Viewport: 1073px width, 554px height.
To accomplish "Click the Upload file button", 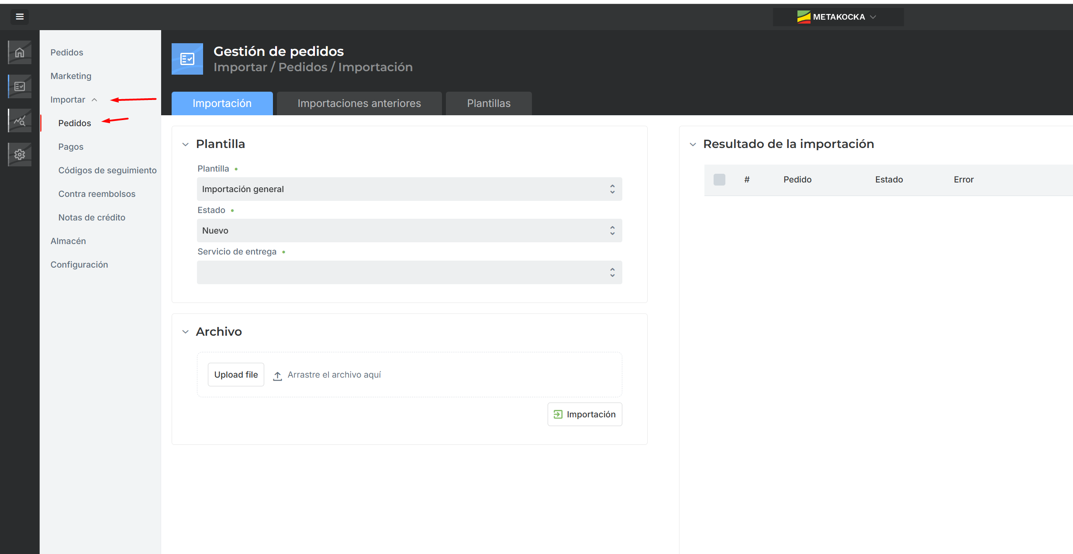I will 236,375.
